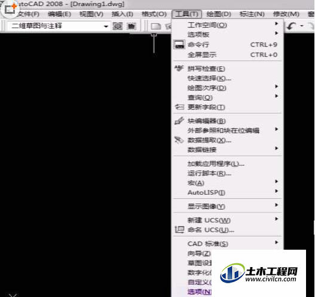315x297 pixels.
Task: Close the open 工具(T) menu
Action: (x=186, y=14)
